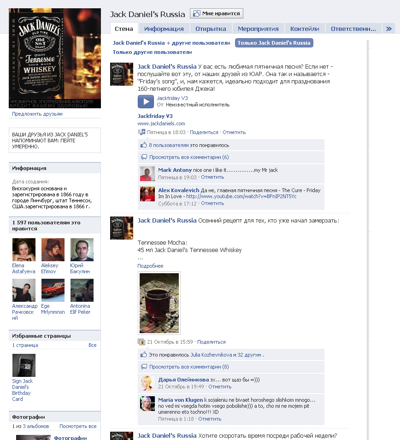
Task: Open the Стена tab
Action: pos(124,29)
